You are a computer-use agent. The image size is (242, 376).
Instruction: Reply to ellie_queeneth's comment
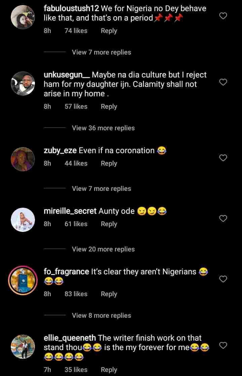click(x=109, y=370)
